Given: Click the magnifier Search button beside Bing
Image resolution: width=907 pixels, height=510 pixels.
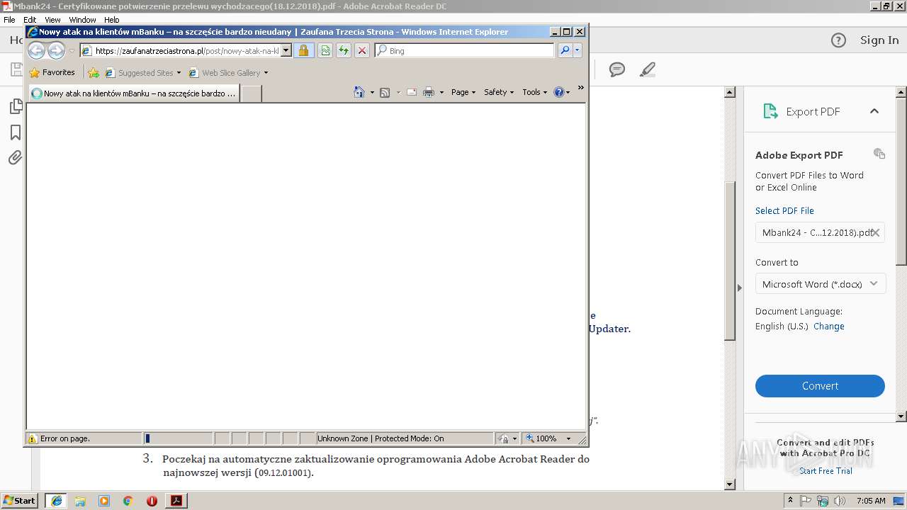Looking at the screenshot, I should coord(565,50).
